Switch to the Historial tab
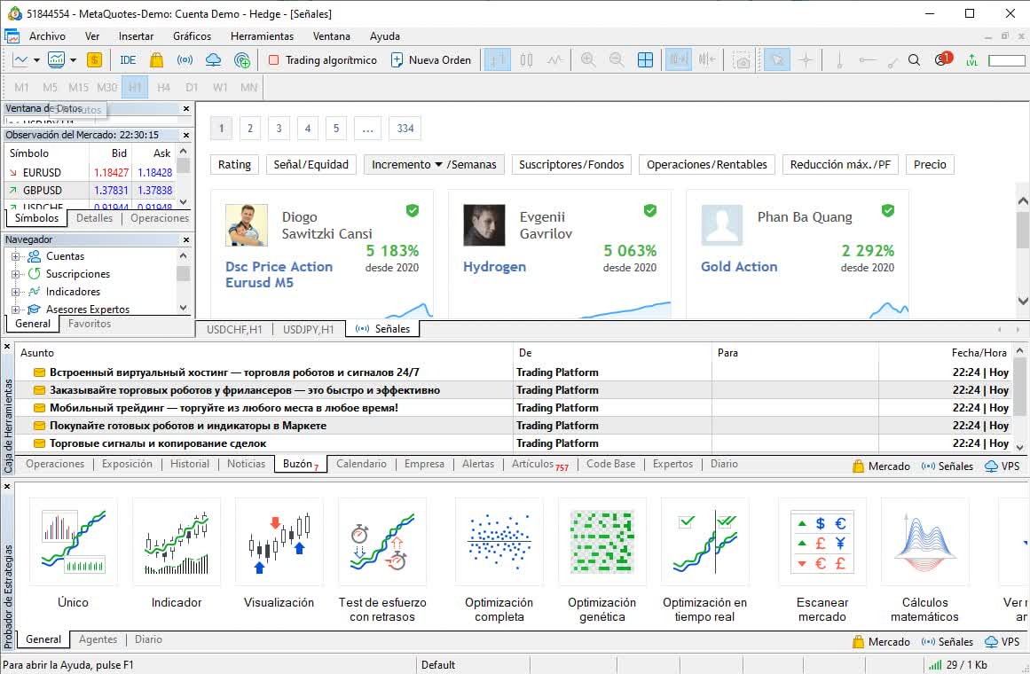1030x674 pixels. coord(189,464)
